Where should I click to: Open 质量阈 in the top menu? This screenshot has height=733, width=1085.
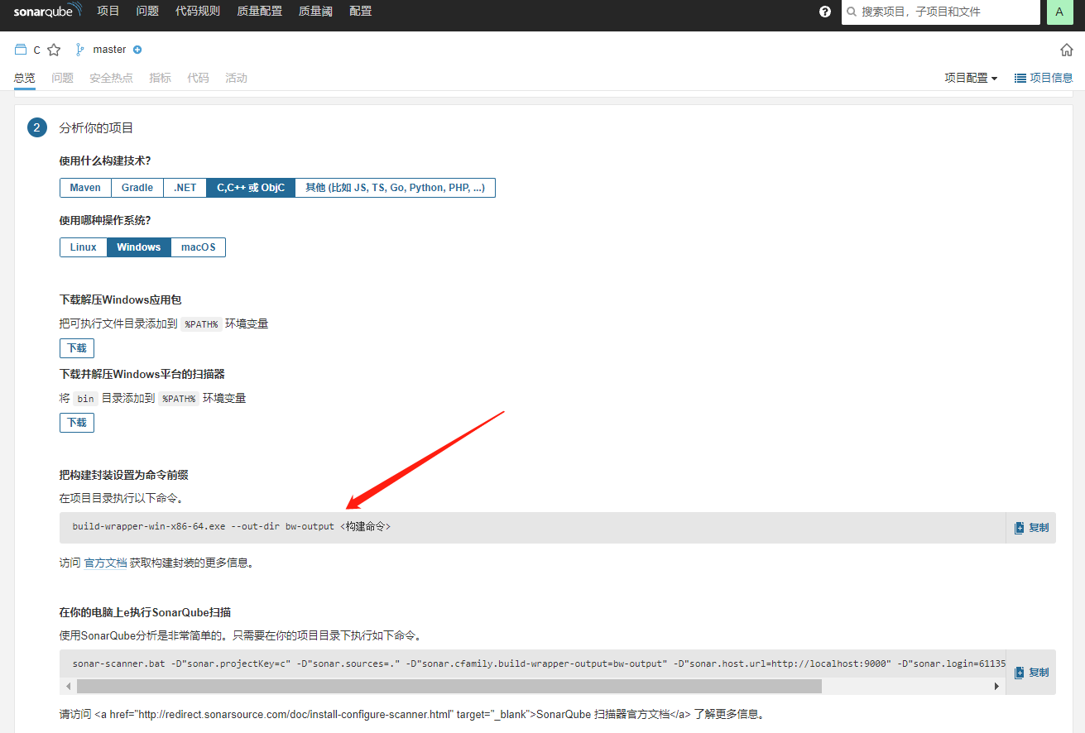click(x=315, y=12)
